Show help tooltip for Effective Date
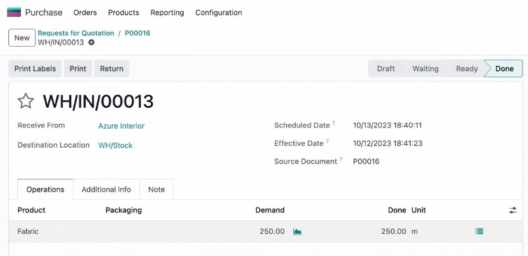The height and width of the screenshot is (256, 528). tap(327, 141)
